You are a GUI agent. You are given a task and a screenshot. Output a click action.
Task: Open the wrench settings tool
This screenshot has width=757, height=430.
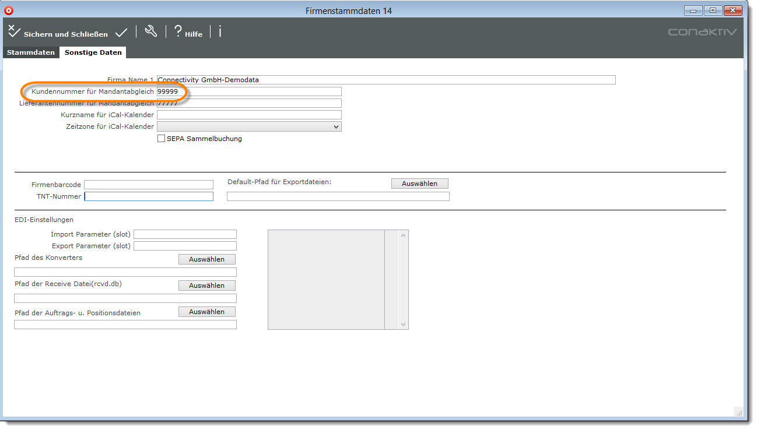(151, 31)
